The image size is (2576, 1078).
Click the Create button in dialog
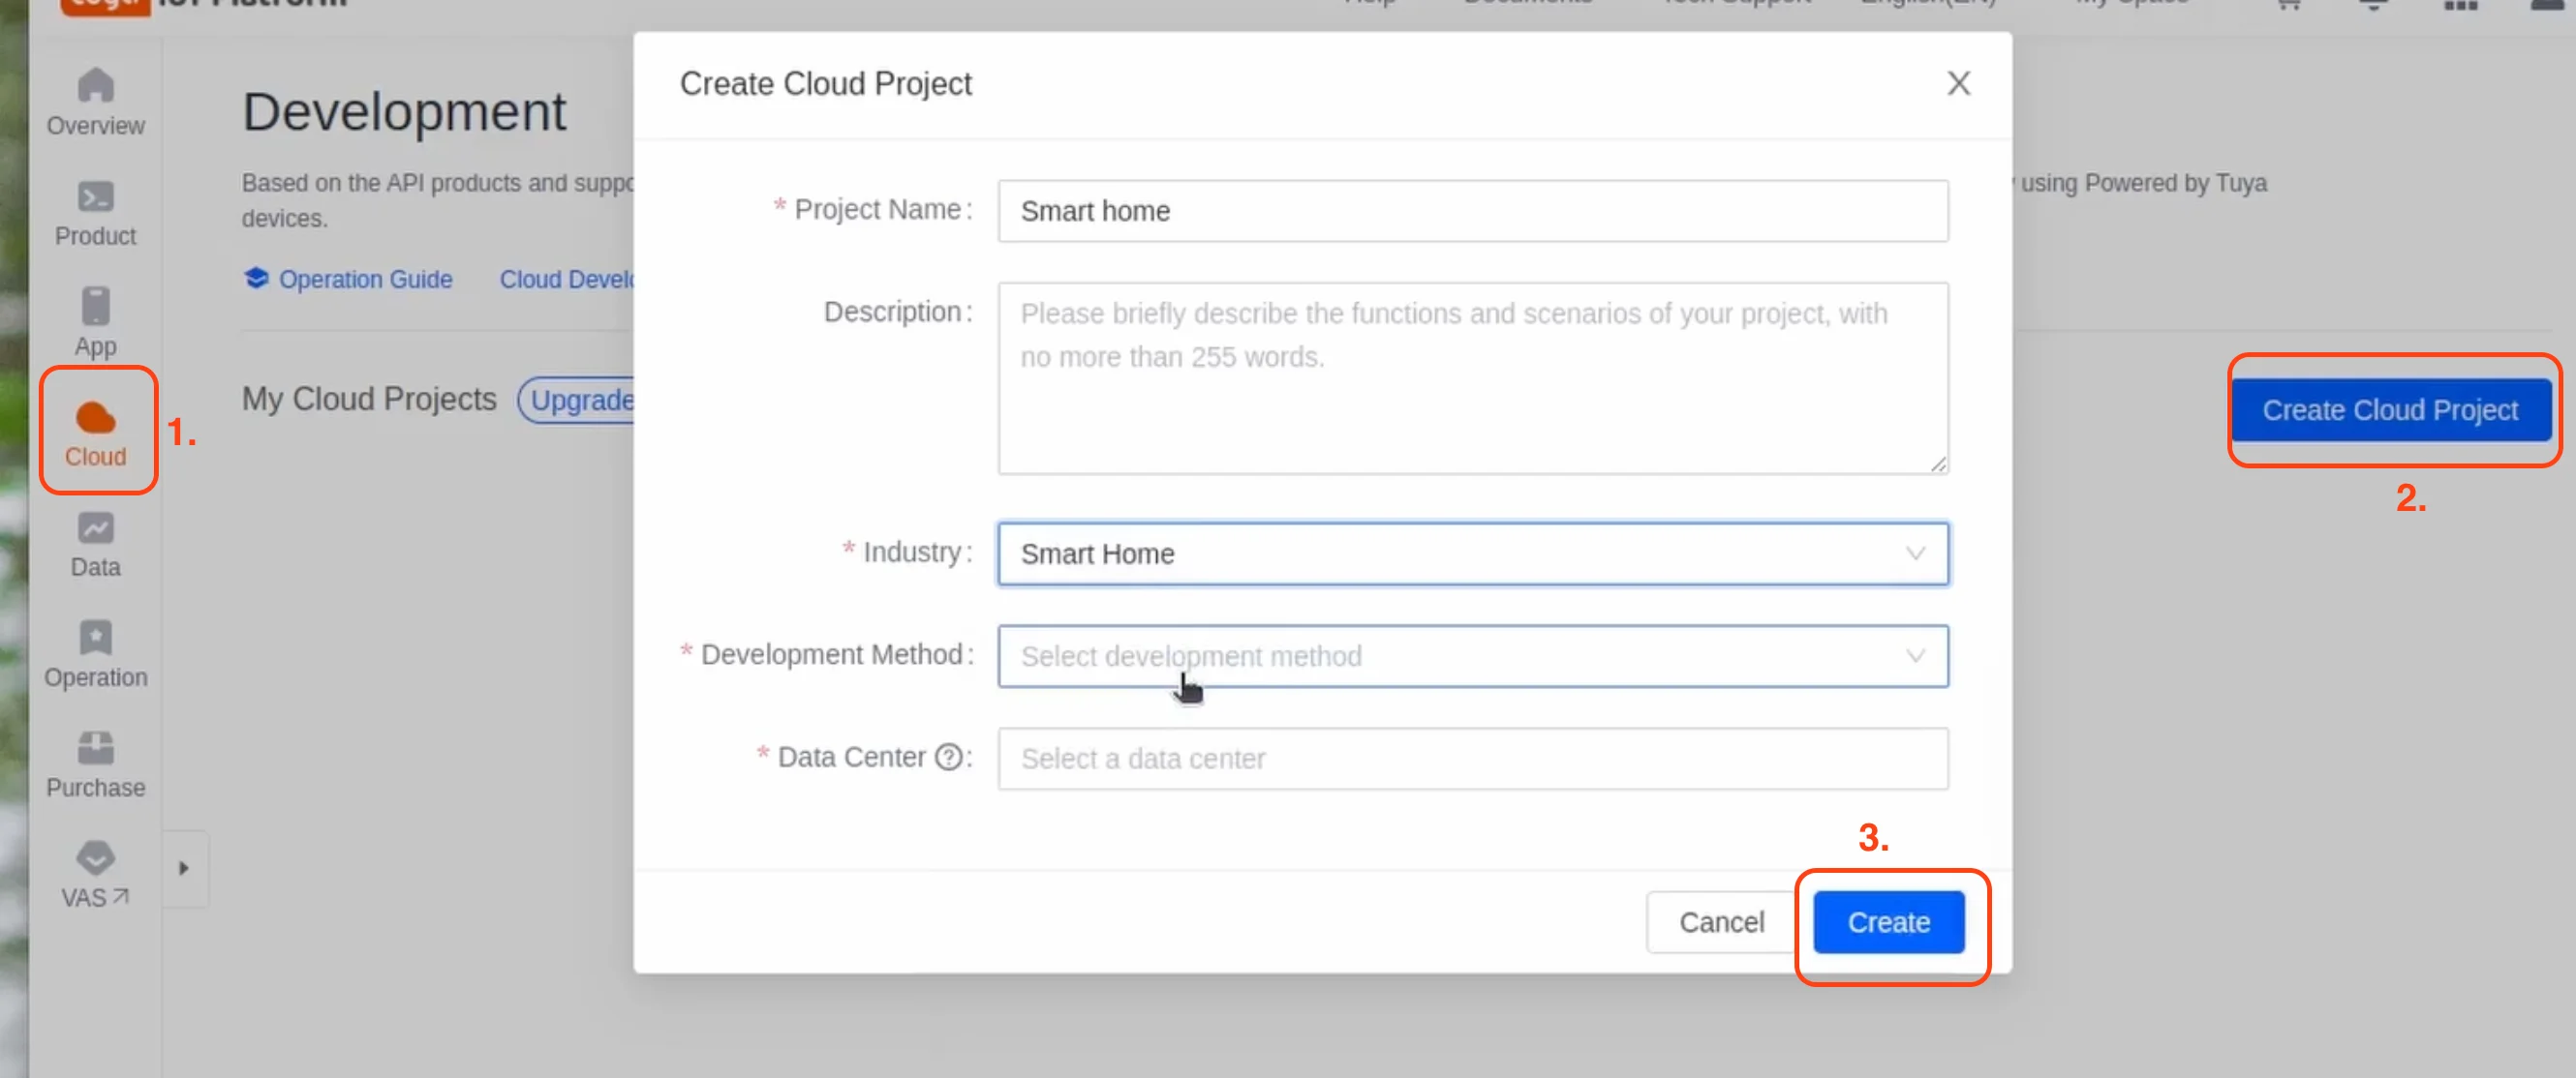coord(1888,922)
